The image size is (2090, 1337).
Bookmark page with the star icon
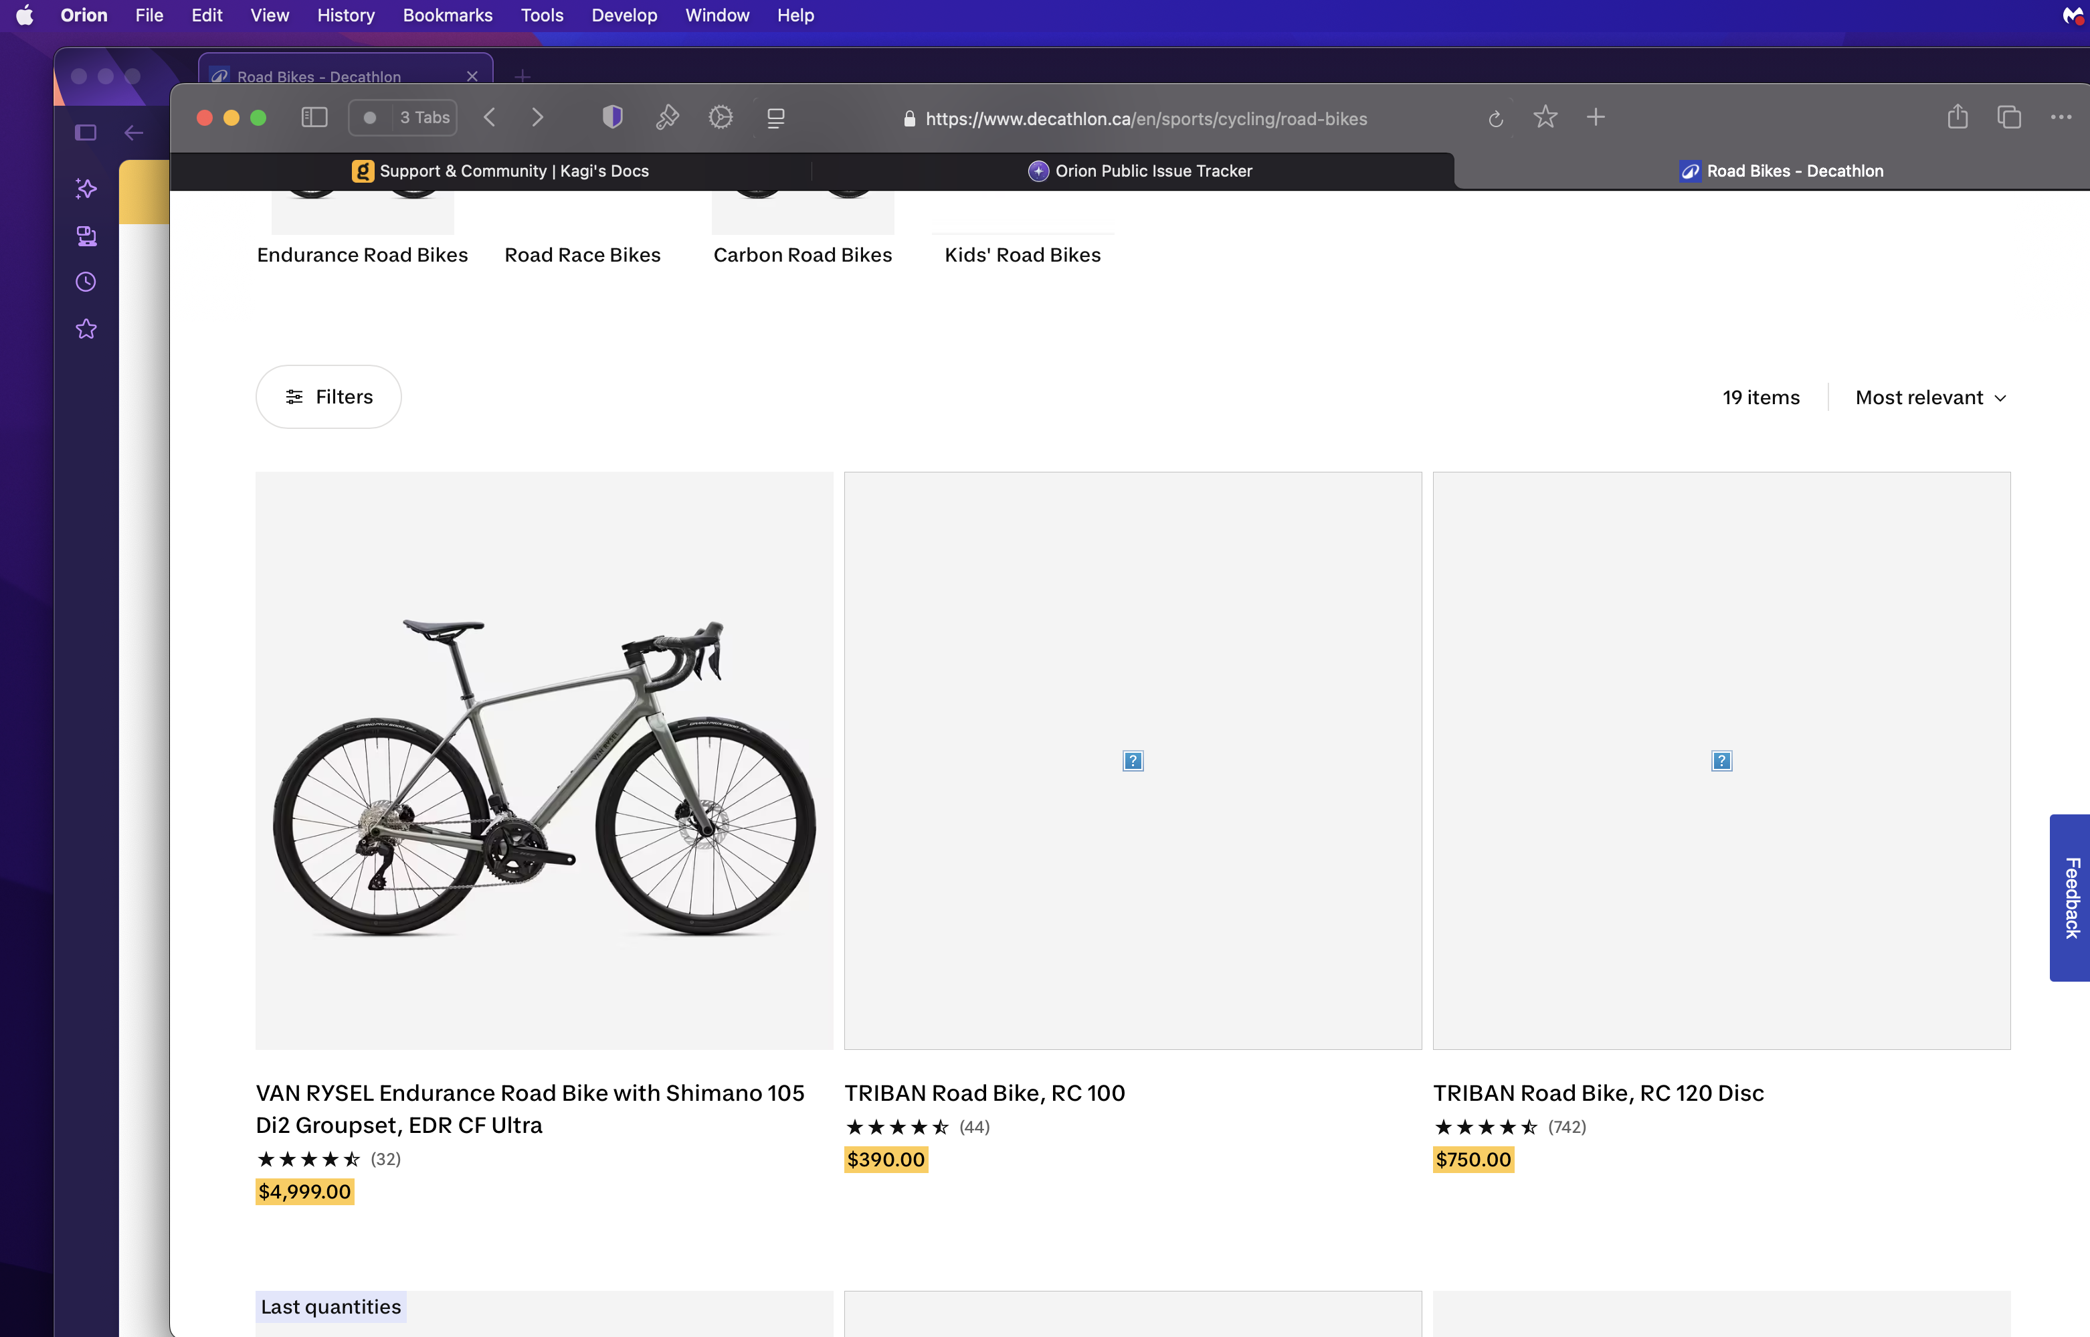tap(1545, 117)
